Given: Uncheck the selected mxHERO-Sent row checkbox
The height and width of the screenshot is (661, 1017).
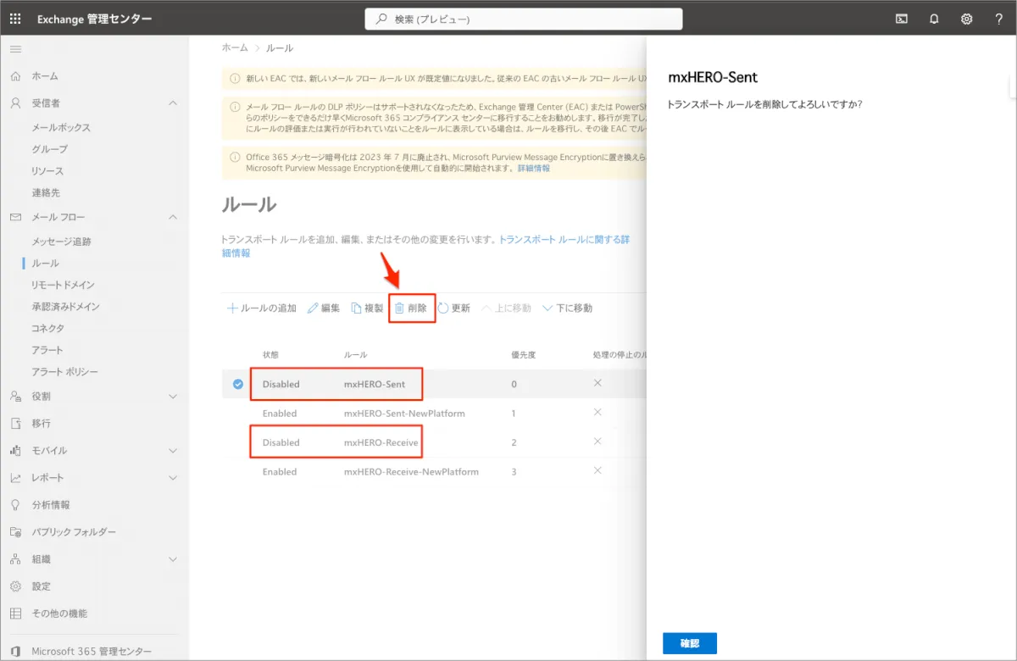Looking at the screenshot, I should pos(238,384).
